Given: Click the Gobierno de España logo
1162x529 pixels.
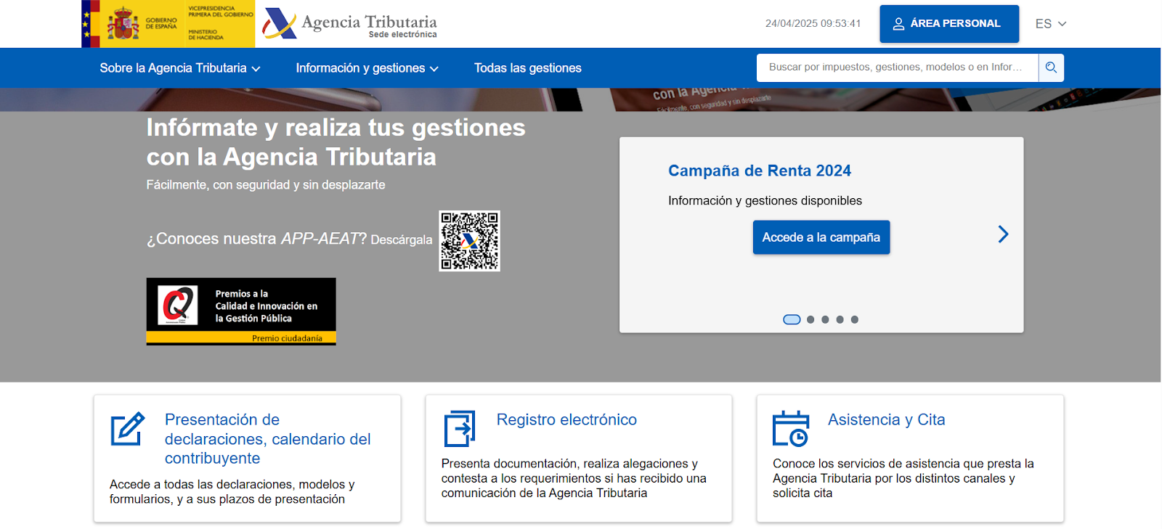Looking at the screenshot, I should point(168,24).
